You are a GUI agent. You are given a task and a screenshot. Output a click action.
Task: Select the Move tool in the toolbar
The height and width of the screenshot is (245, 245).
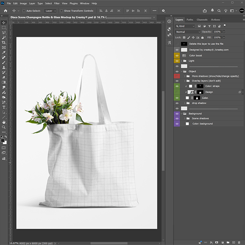tap(4, 22)
